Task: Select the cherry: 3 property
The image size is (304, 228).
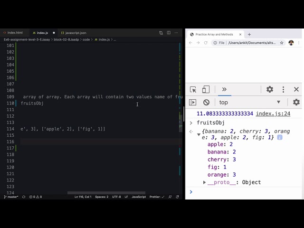Action: click(x=222, y=160)
